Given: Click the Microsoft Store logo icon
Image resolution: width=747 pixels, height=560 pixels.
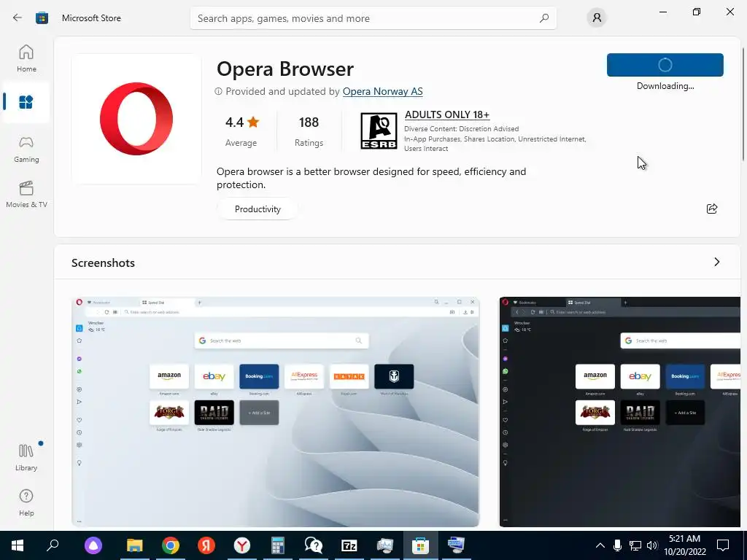Looking at the screenshot, I should click(x=42, y=18).
